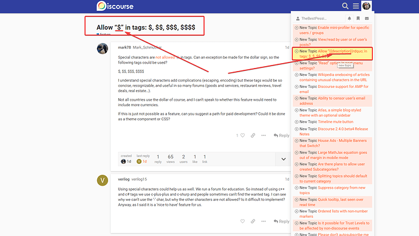Switch to messages envelope tab in user menu

click(x=367, y=18)
